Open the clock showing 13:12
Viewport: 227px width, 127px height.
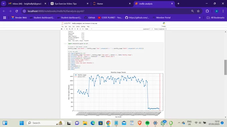[x=214, y=123]
